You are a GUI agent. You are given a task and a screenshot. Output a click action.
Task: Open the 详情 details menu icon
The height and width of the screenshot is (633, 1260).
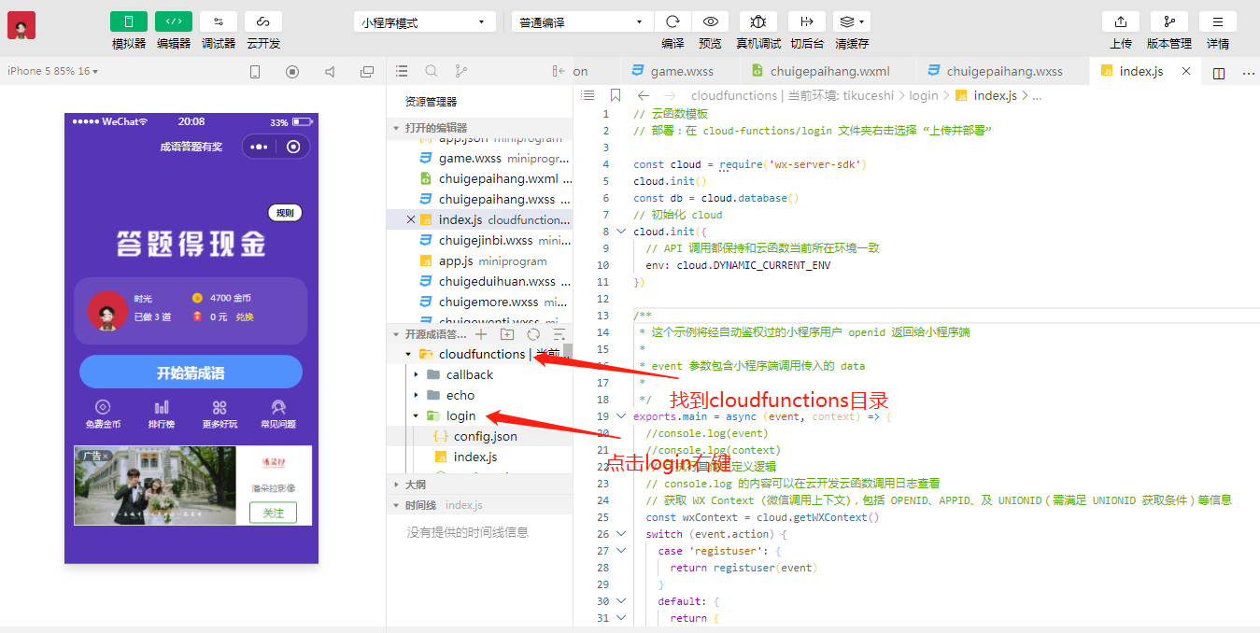click(x=1218, y=21)
